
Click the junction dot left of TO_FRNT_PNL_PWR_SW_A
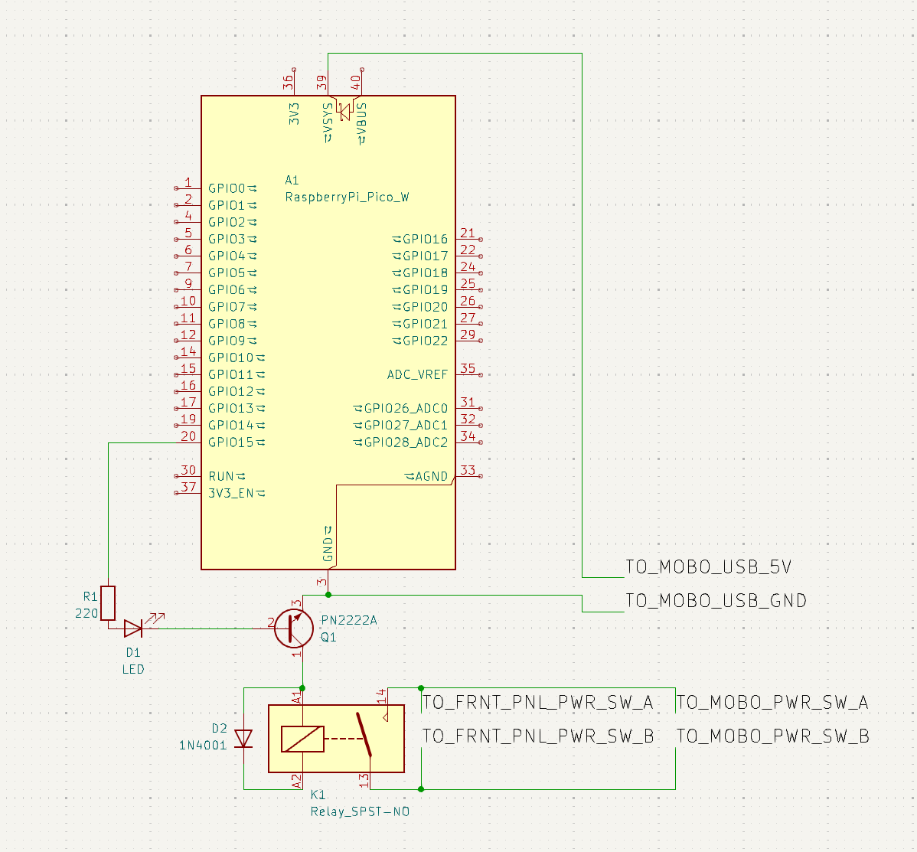click(x=421, y=688)
